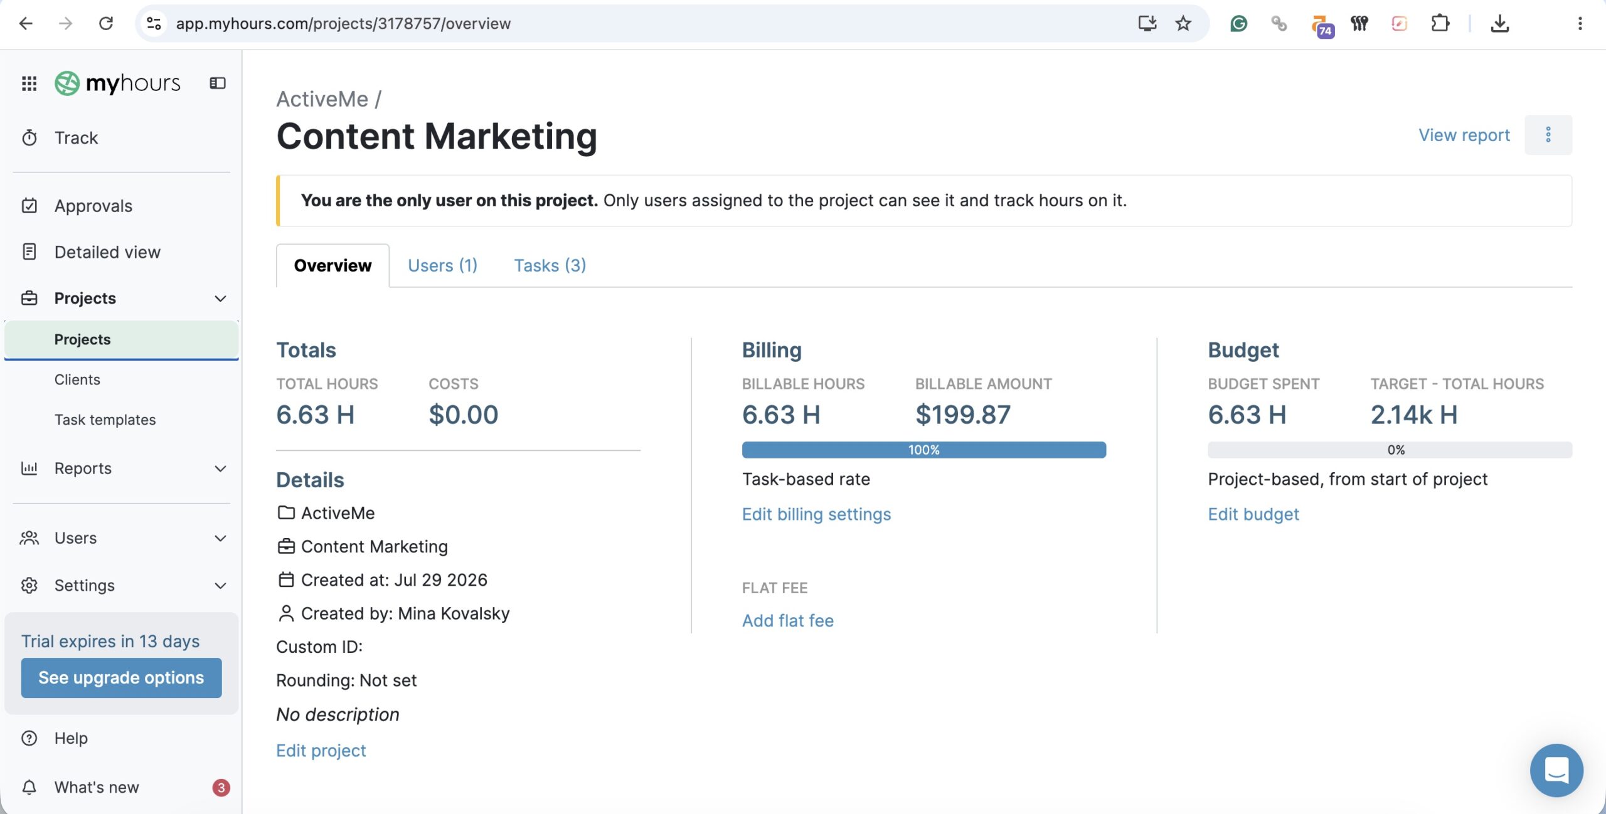
Task: Click Edit billing settings link
Action: click(816, 514)
